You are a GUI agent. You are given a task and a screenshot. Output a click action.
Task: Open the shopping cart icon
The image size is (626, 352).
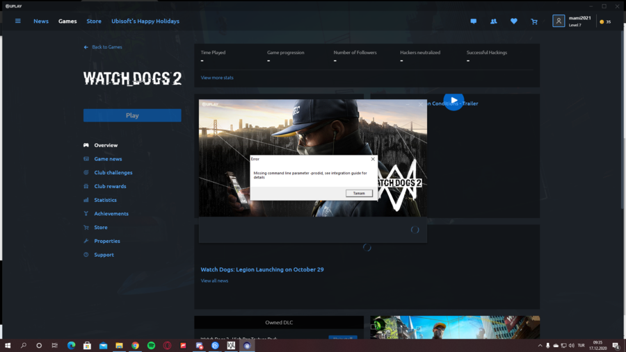click(534, 22)
